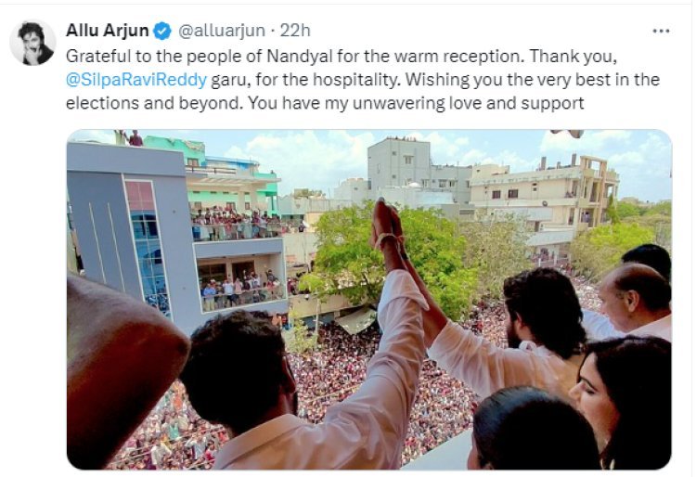Open the three-dot more options menu
Screen dimensions: 696x477
(x=661, y=31)
